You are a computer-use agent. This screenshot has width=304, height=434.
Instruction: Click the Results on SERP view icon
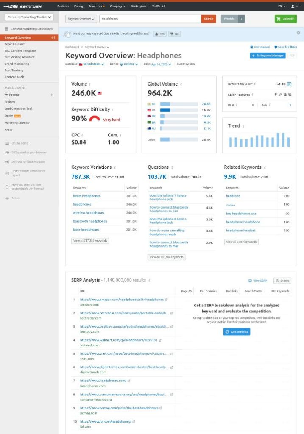pos(289,84)
